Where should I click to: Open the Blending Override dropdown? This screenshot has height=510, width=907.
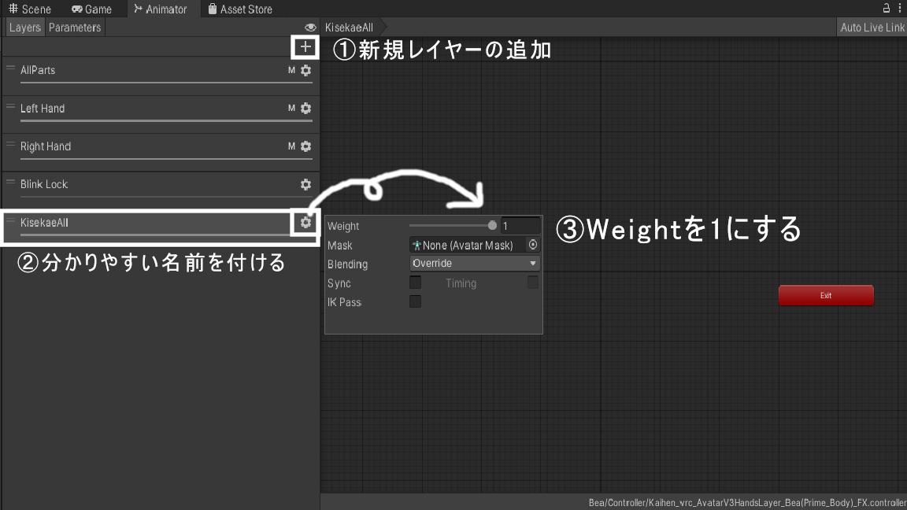(475, 264)
